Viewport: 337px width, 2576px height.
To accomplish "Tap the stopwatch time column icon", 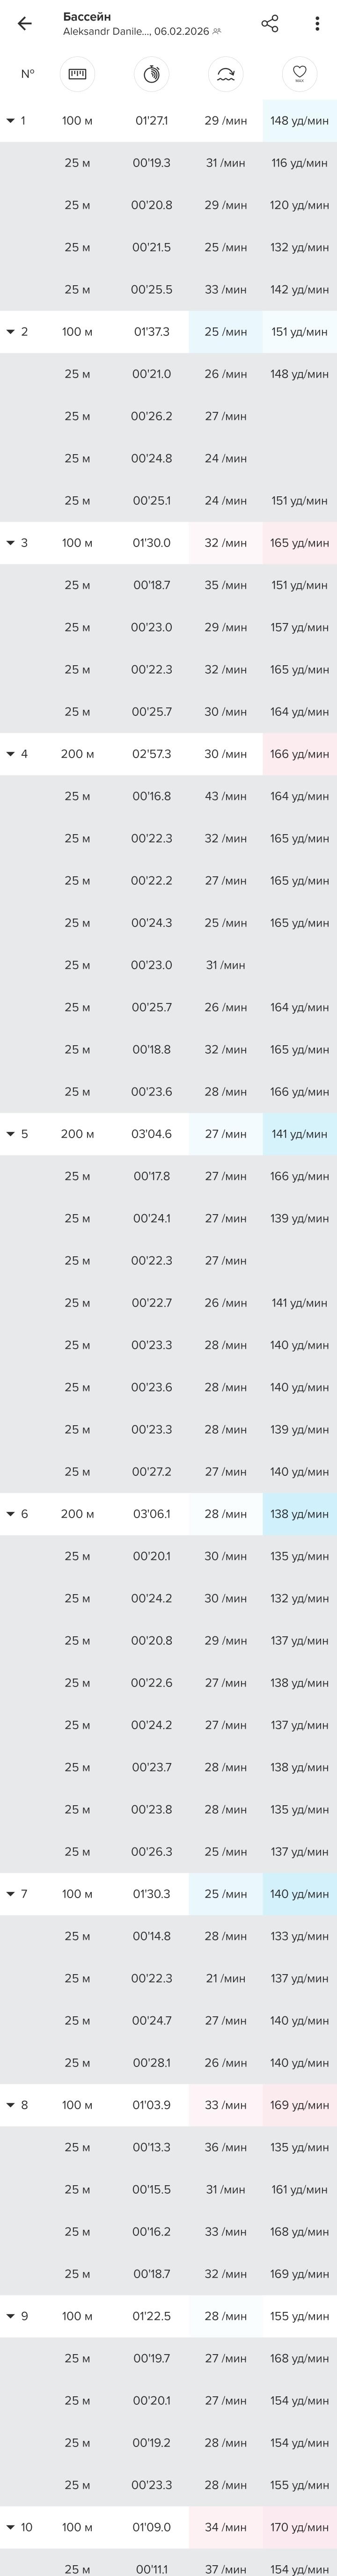I will [x=152, y=73].
